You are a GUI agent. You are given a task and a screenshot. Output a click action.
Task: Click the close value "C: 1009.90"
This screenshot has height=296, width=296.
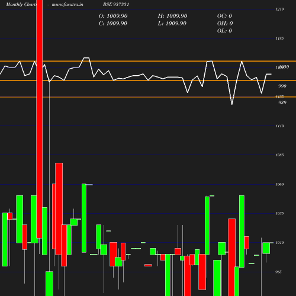pos(113,24)
